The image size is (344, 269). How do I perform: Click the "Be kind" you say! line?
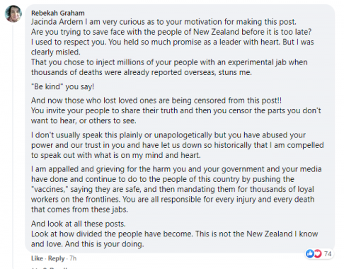pos(62,86)
